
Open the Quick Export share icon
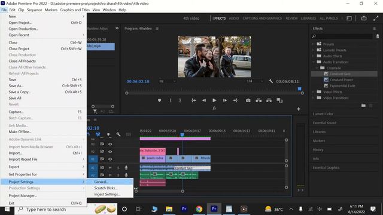[364, 19]
